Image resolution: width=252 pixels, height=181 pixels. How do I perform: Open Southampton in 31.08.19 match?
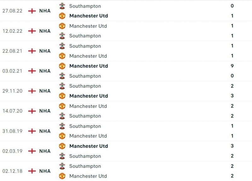click(x=85, y=126)
